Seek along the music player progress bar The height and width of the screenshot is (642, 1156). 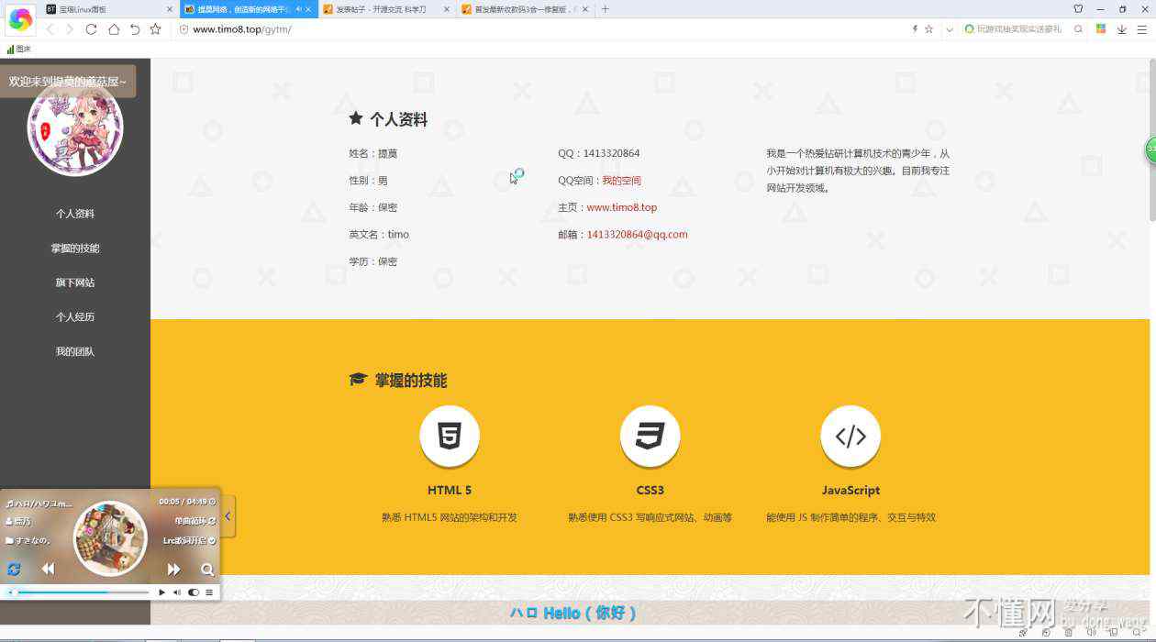coord(83,592)
